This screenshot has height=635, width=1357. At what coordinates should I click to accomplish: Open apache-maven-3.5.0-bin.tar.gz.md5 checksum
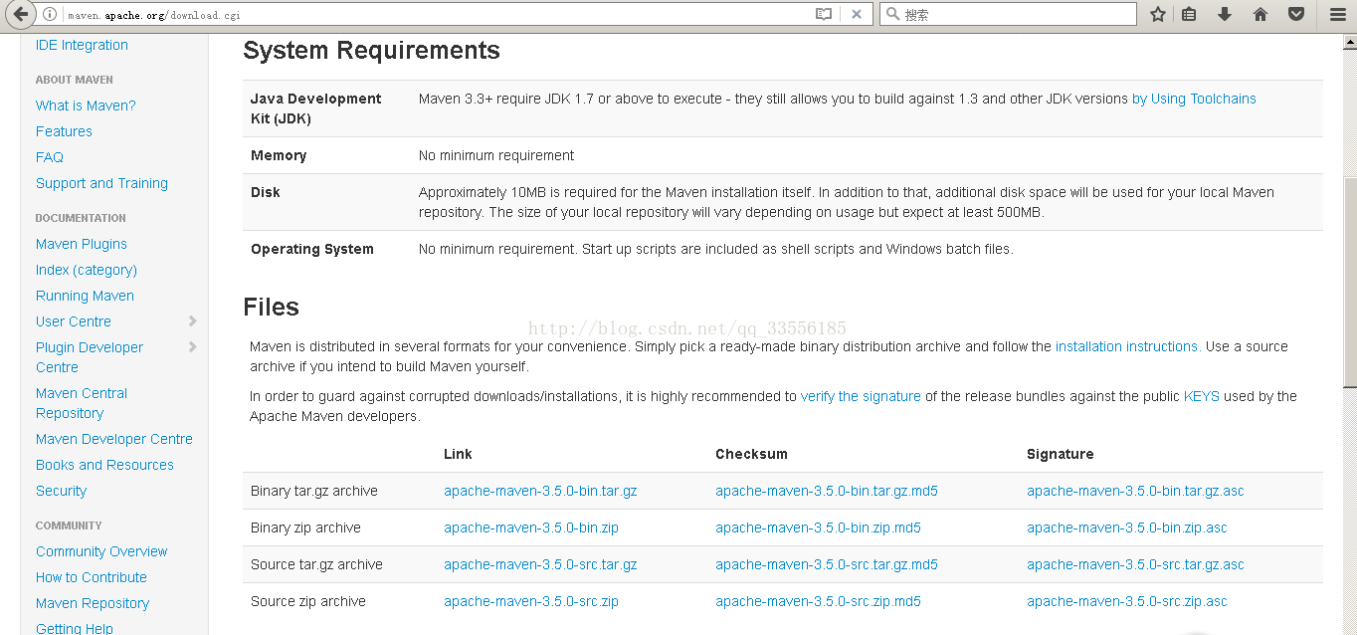tap(826, 491)
